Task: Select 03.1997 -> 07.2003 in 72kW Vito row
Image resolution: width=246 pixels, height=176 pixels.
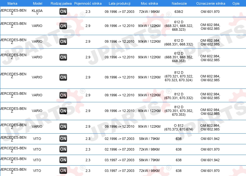Action: (x=120, y=171)
